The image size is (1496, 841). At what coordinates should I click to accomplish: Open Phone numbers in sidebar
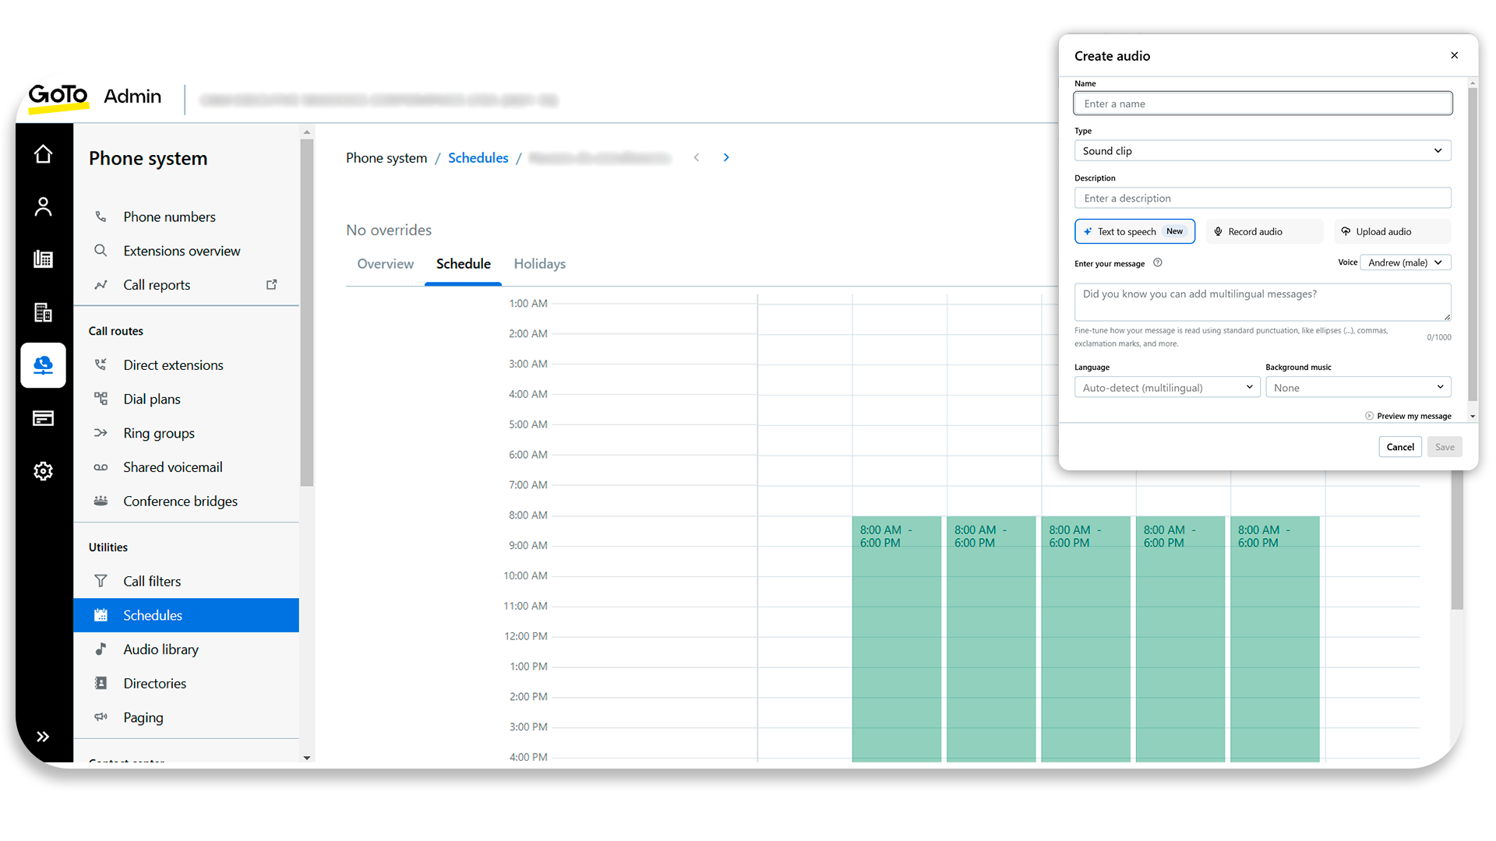pos(169,216)
